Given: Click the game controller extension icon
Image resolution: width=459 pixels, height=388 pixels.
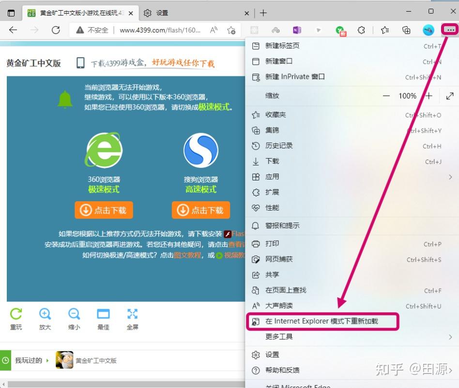Looking at the screenshot, I should pyautogui.click(x=275, y=30).
